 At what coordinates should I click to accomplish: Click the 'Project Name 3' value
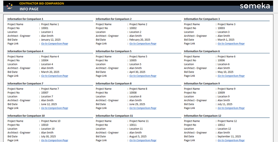pos(227,24)
